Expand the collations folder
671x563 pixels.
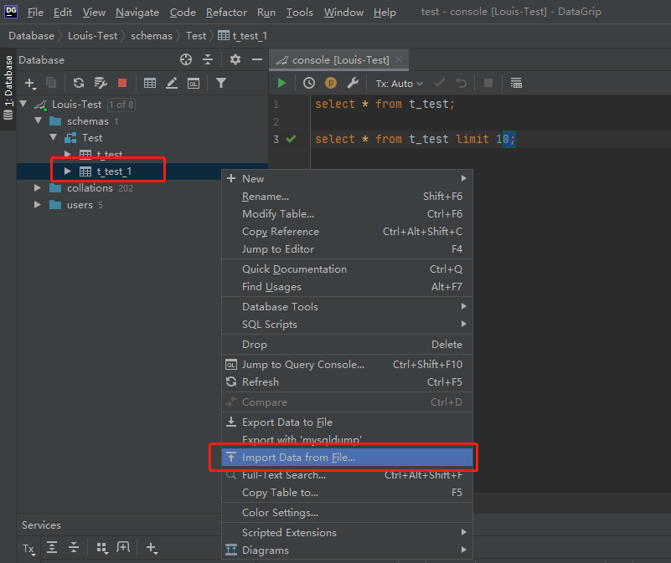tap(38, 187)
